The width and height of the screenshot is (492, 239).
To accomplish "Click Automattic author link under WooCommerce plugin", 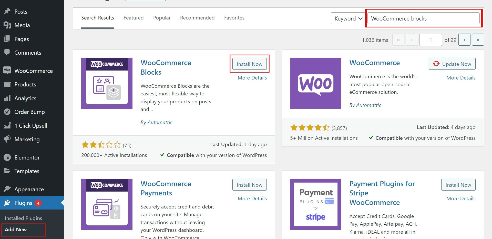I will (368, 105).
